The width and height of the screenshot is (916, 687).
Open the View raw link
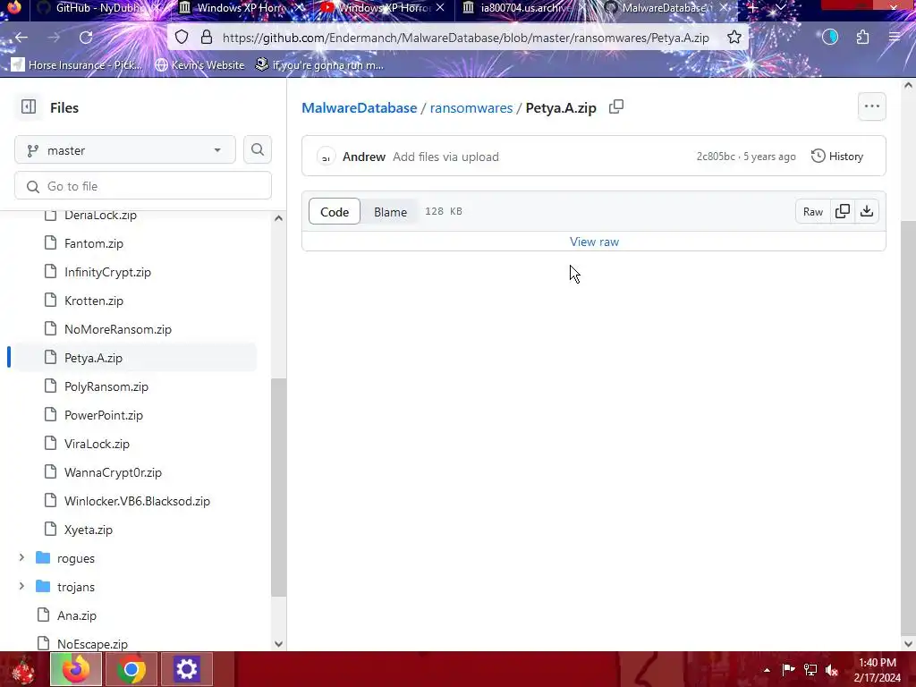click(x=594, y=242)
